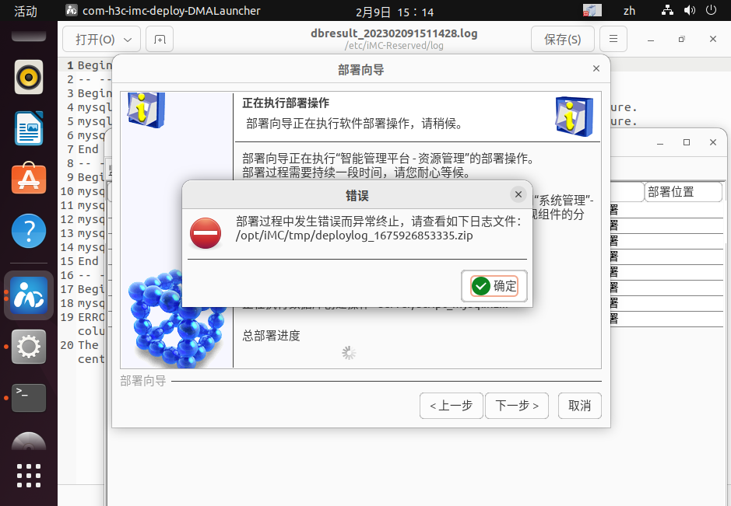Open the com-h3c-imc-deploy-DMALauncher app menu
Viewport: 731px width, 506px height.
(x=163, y=11)
